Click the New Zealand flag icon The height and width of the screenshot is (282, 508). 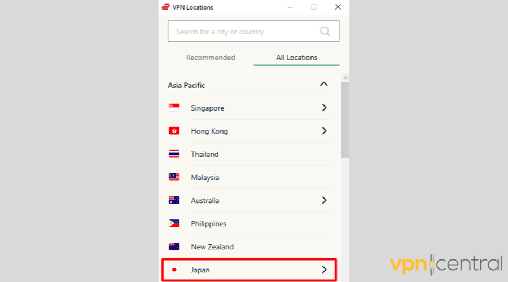tap(174, 246)
